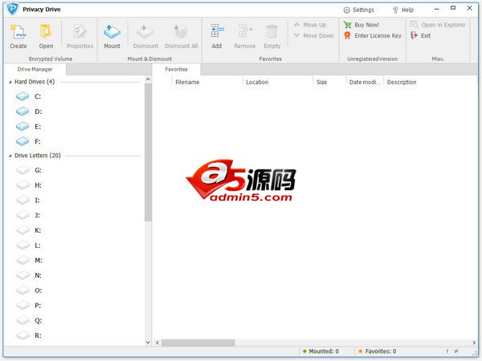Click drive list scrollbar up arrow
482x361 pixels.
pyautogui.click(x=148, y=79)
